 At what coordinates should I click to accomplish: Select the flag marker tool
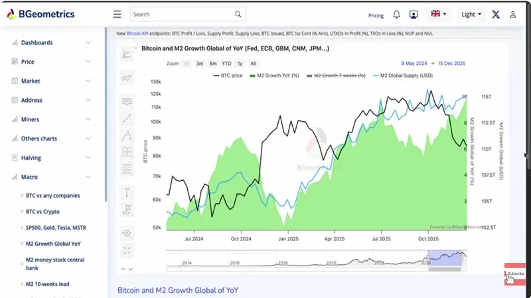pos(127,210)
